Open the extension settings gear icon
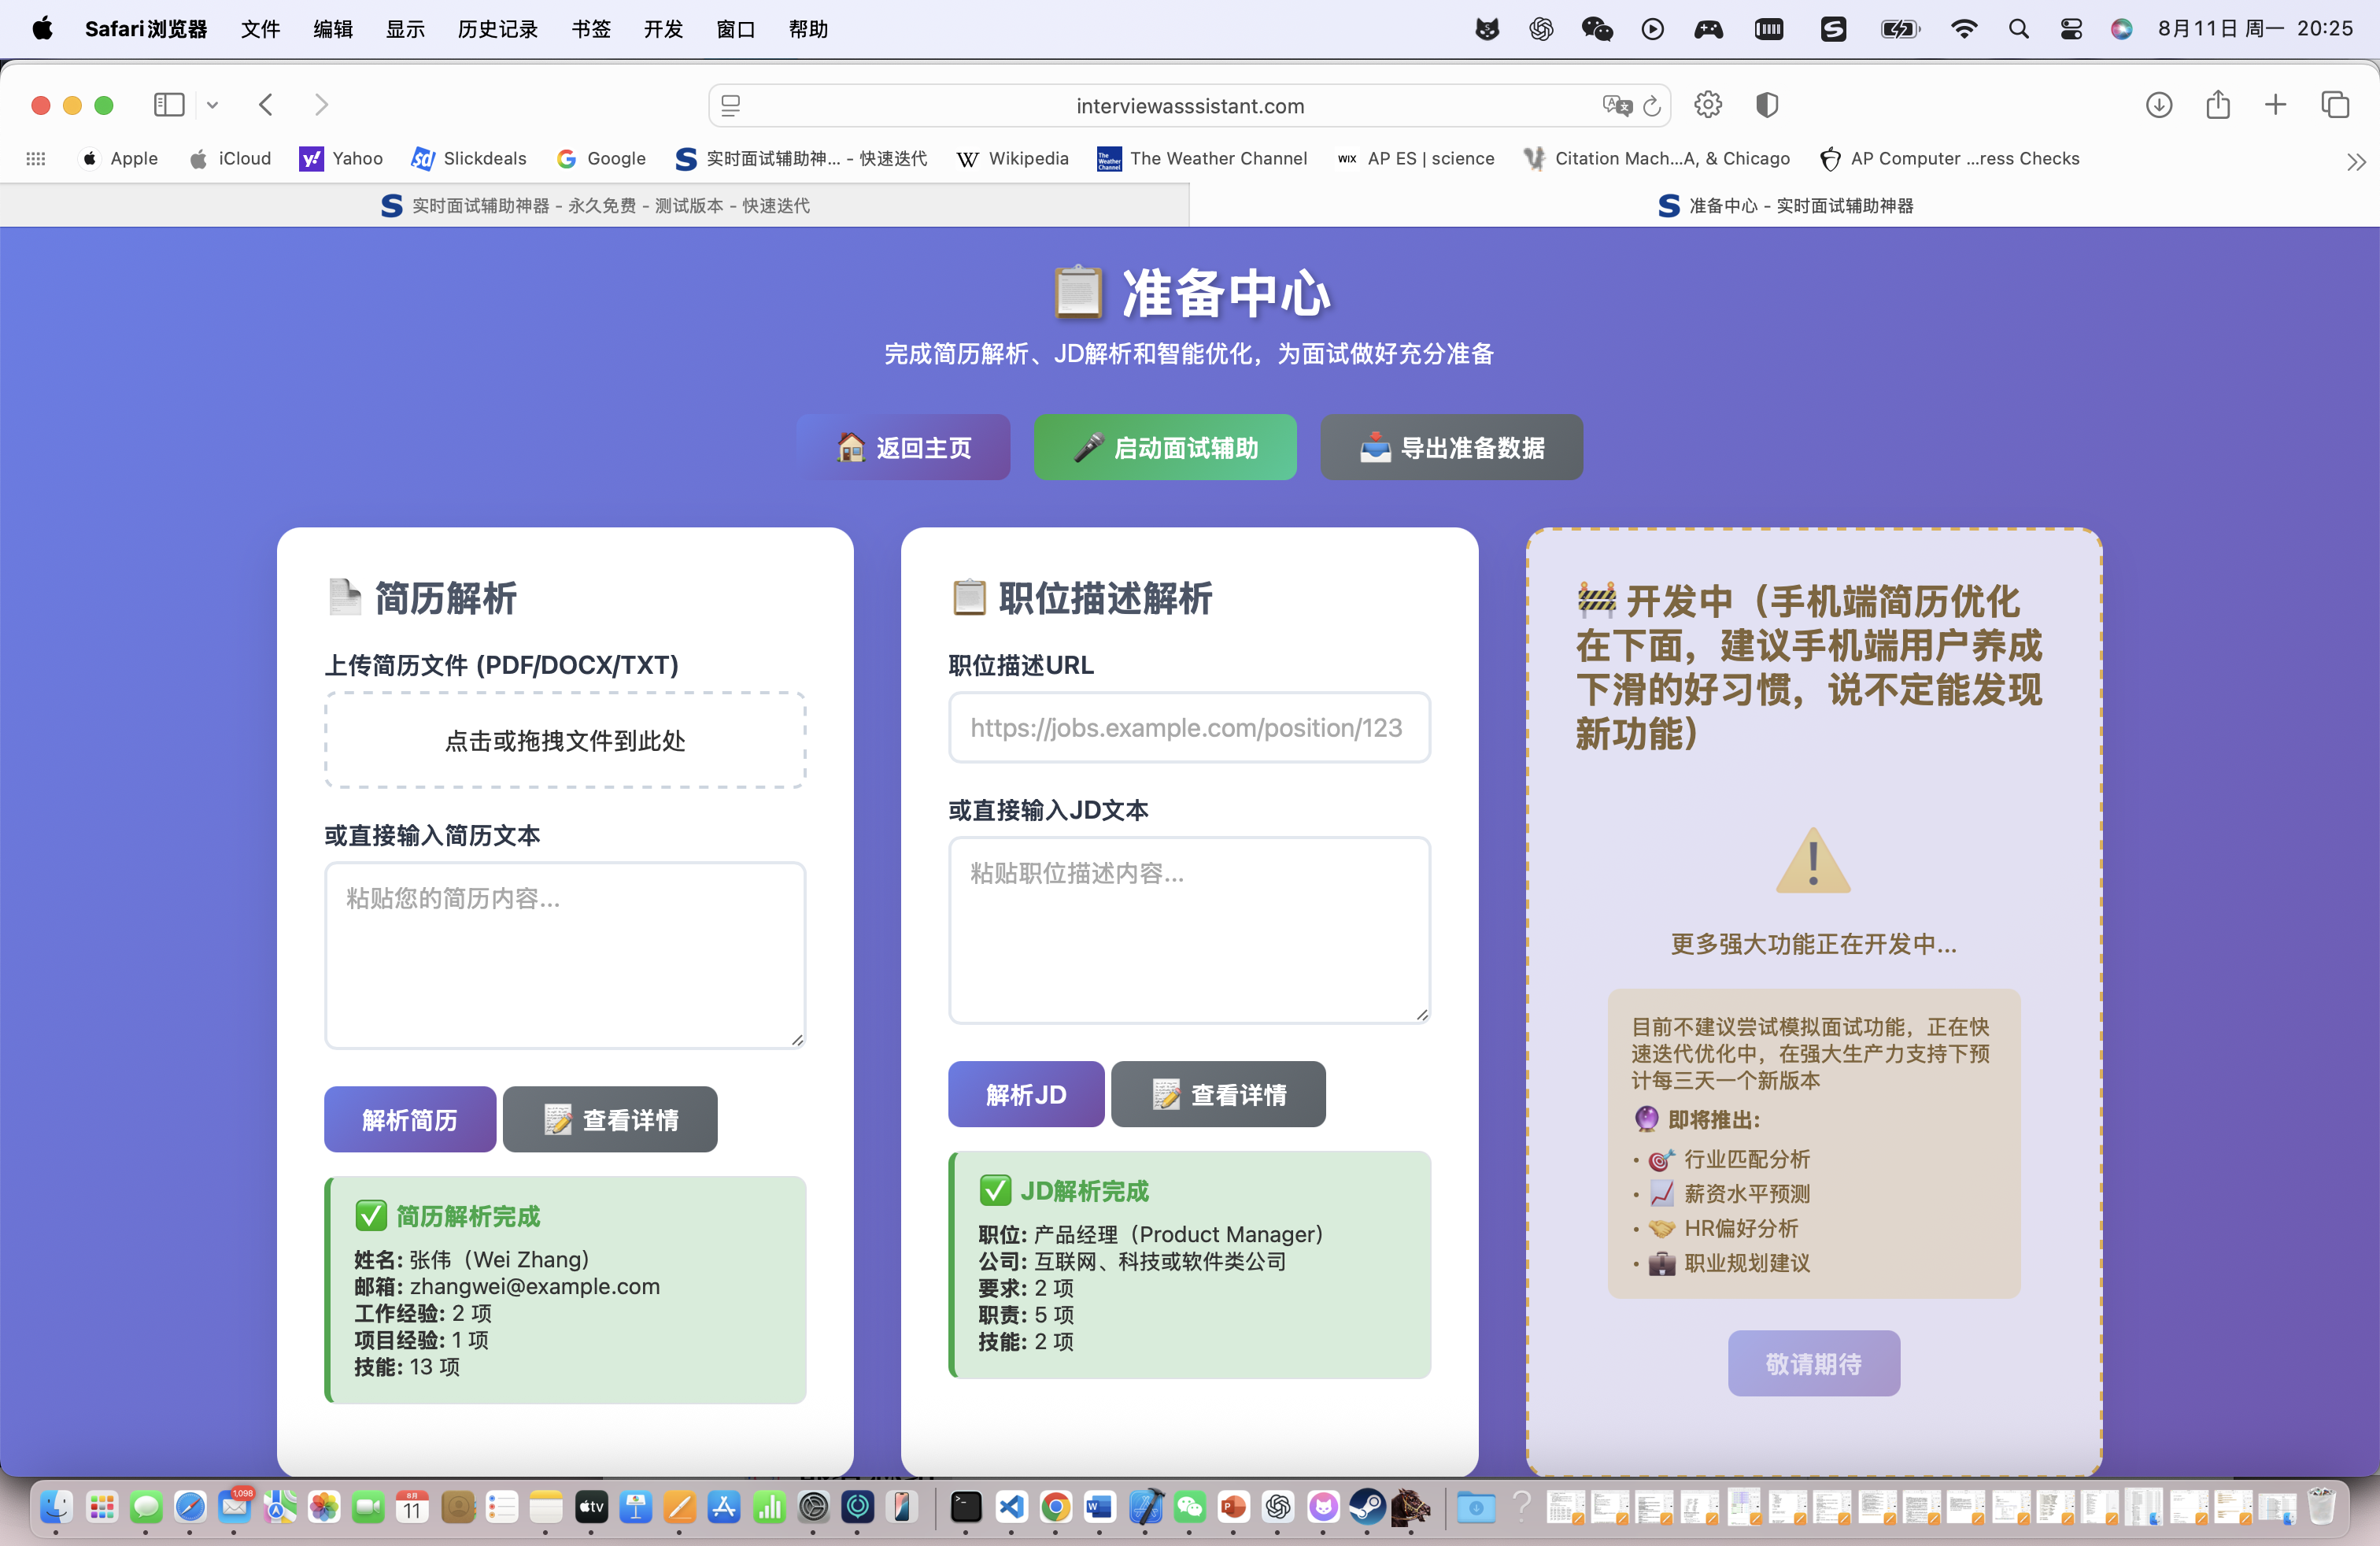 coord(1708,105)
